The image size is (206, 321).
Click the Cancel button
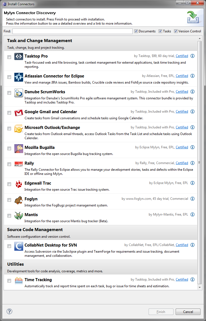coord(188,312)
